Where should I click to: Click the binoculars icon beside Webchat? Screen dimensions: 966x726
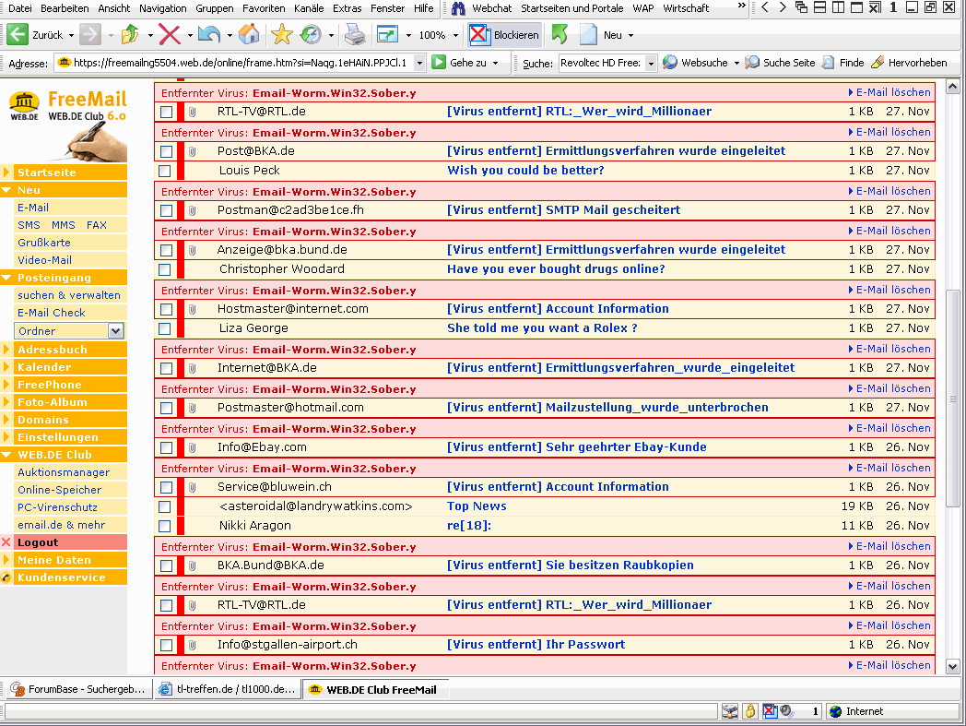tap(458, 8)
